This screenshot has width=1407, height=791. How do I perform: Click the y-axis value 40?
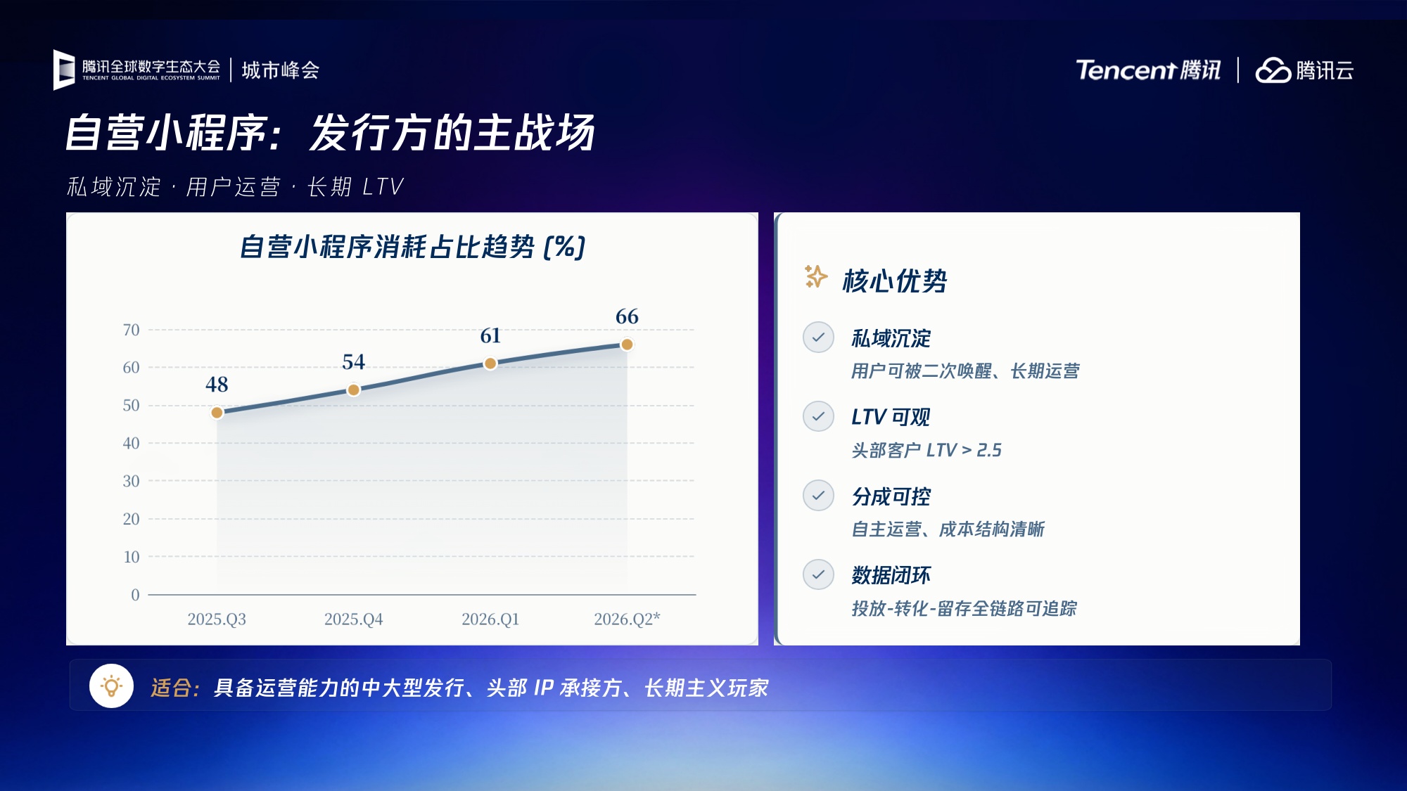coord(131,443)
